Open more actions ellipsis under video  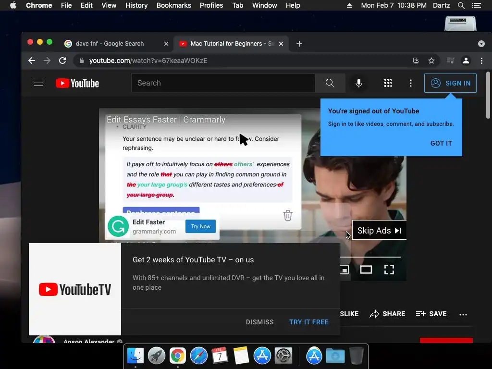tap(463, 314)
